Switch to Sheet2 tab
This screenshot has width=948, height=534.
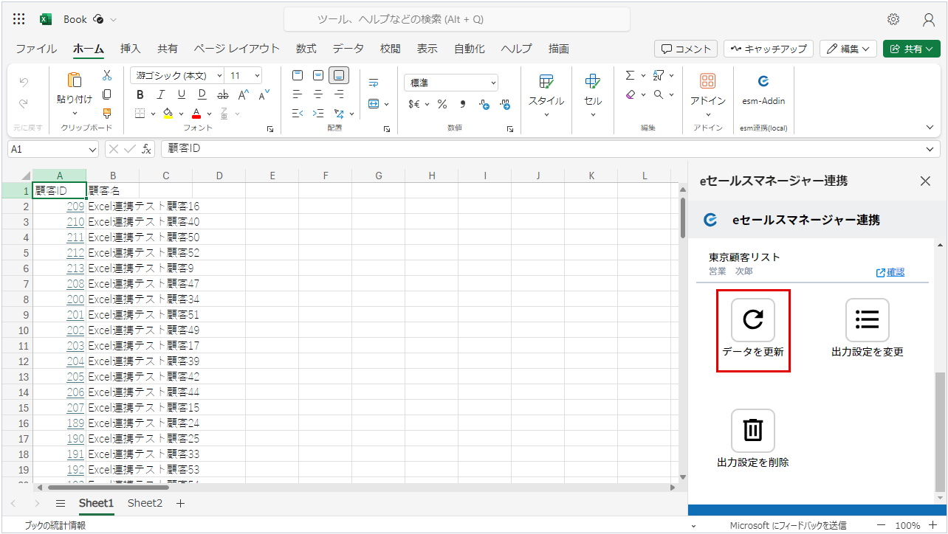pyautogui.click(x=145, y=503)
